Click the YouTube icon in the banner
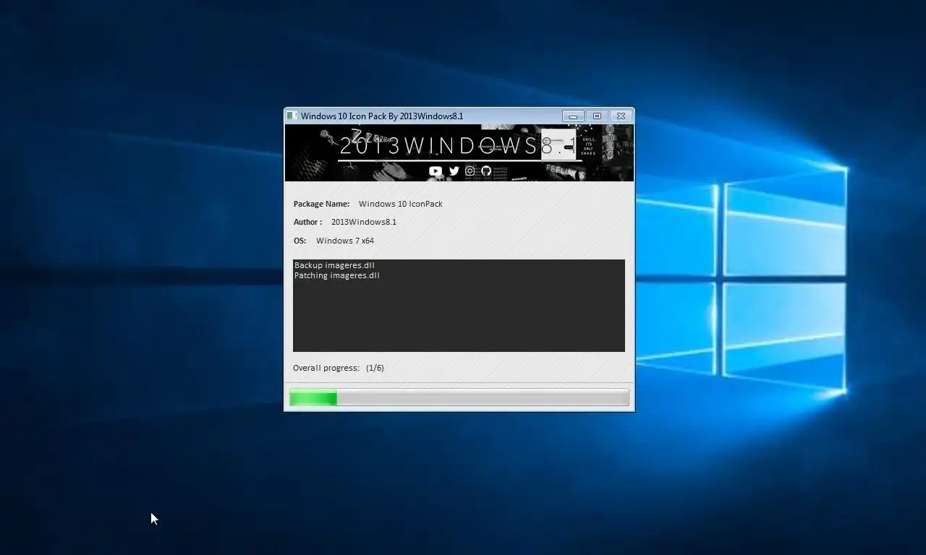Image resolution: width=926 pixels, height=555 pixels. (x=436, y=171)
